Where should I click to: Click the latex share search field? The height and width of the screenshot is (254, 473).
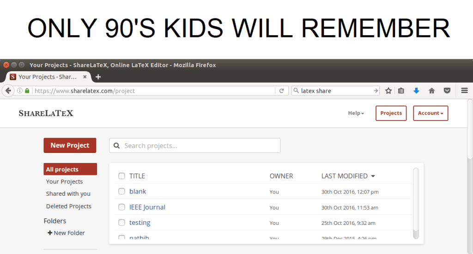coord(336,91)
